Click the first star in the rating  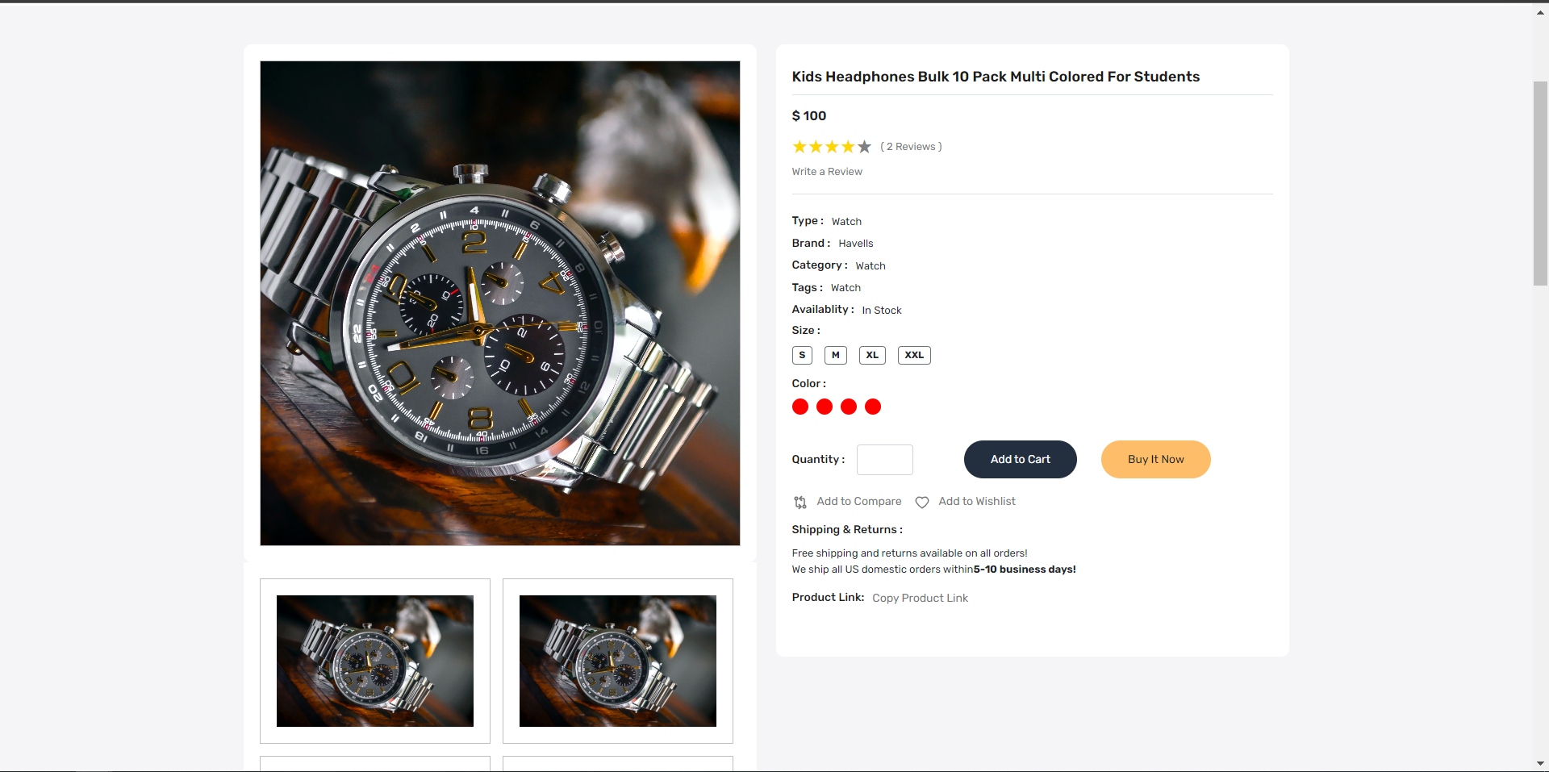[799, 147]
